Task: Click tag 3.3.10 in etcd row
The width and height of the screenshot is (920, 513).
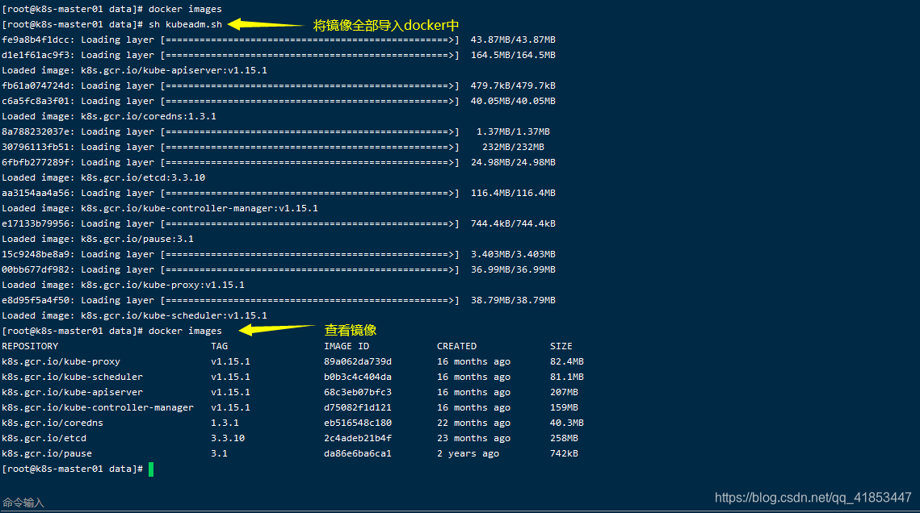Action: point(228,438)
